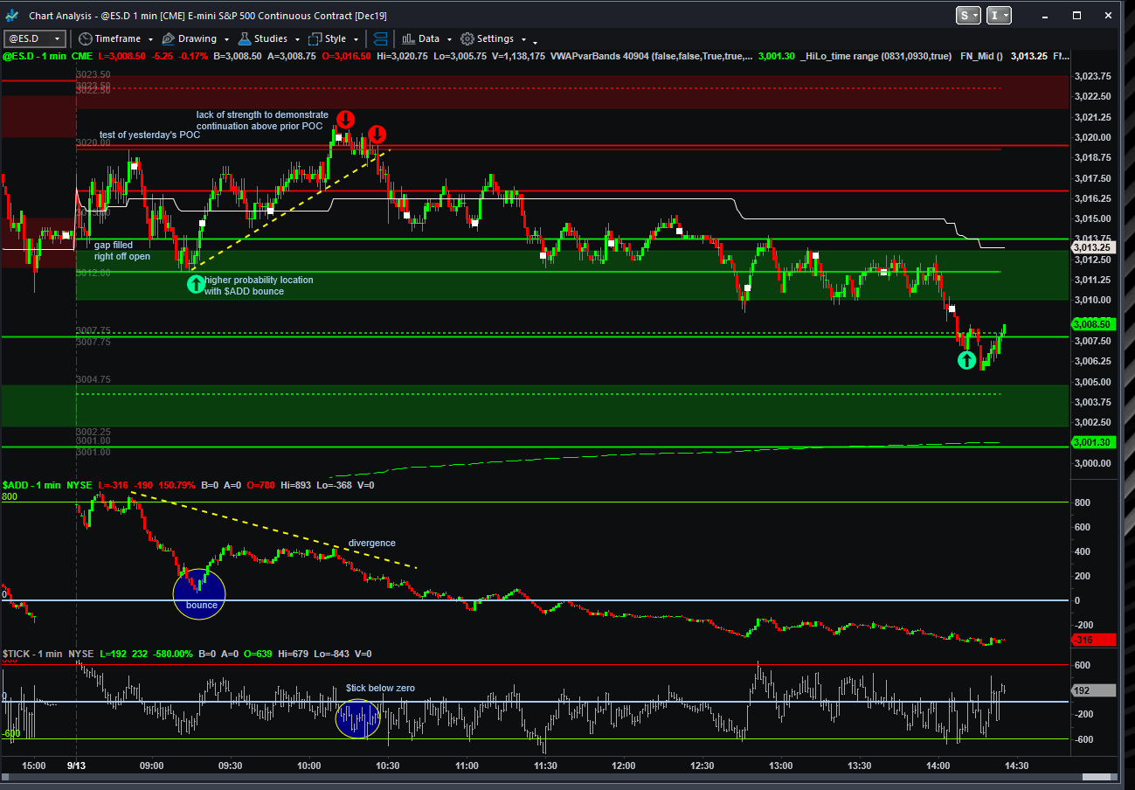This screenshot has width=1135, height=790.
Task: Open Settings via the gear button
Action: coord(488,38)
